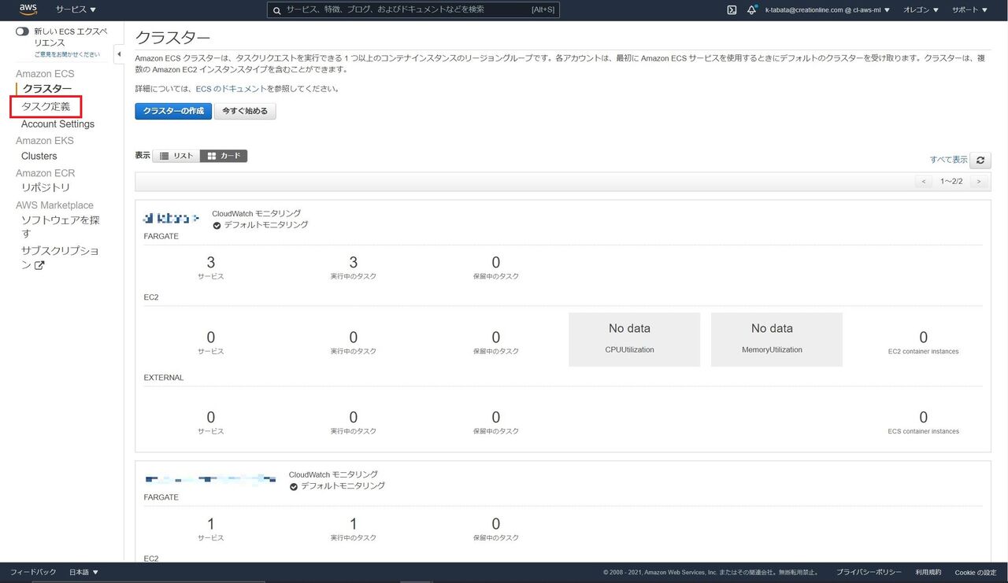This screenshot has height=583, width=1008.
Task: Click the クラスター page title
Action: (172, 38)
